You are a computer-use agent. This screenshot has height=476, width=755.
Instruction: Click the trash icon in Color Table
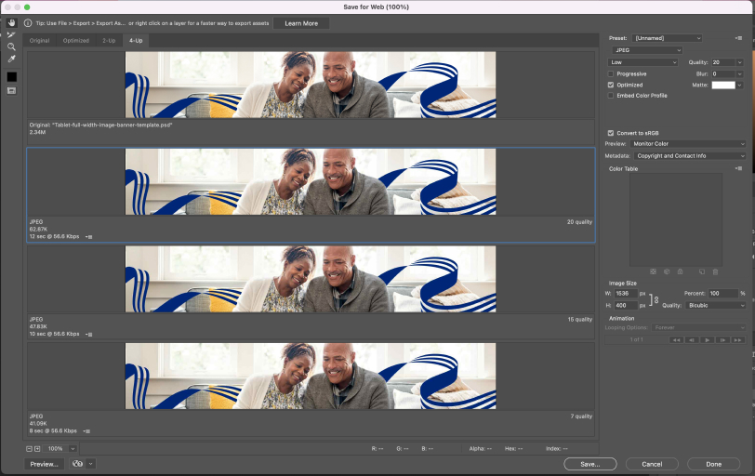(716, 271)
